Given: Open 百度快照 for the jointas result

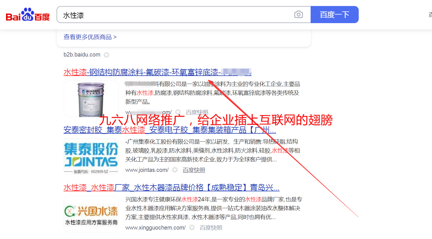Looking at the screenshot, I should 194,170.
